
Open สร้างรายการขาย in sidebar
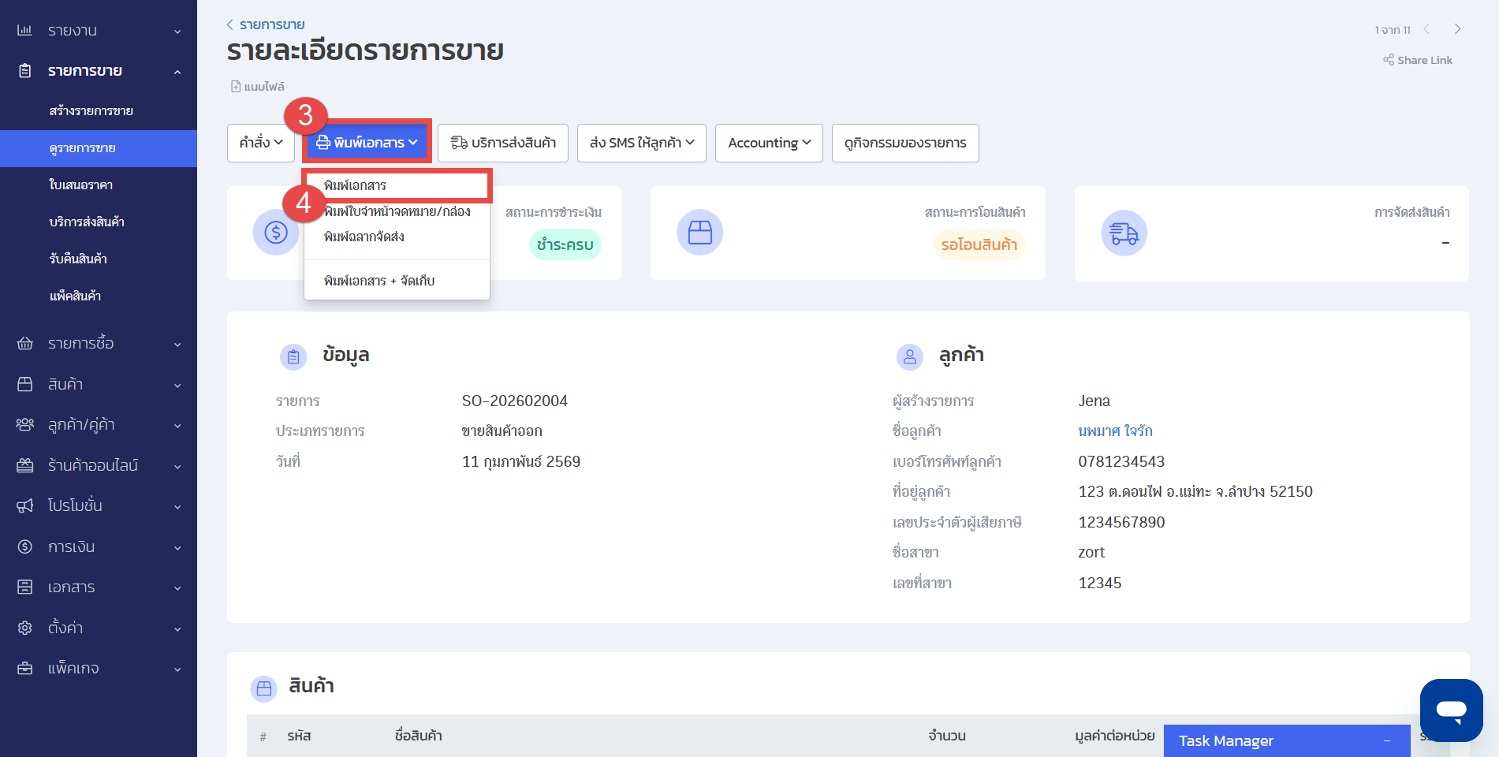(91, 111)
